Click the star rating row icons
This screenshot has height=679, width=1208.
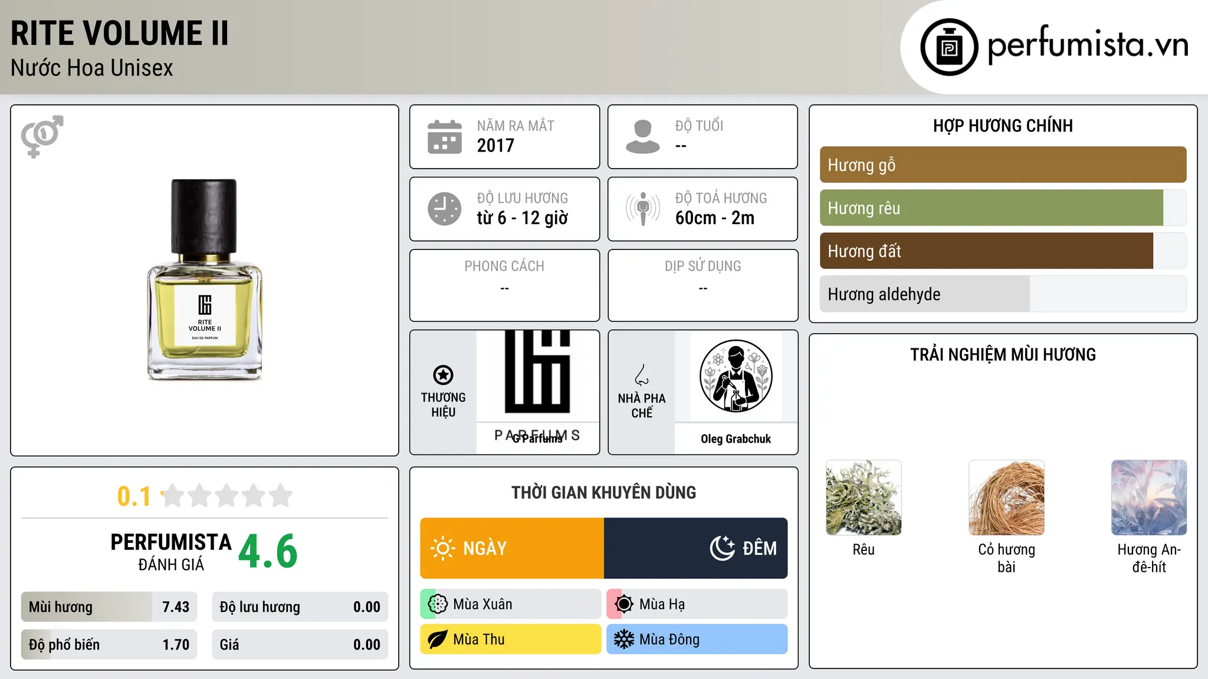click(226, 496)
